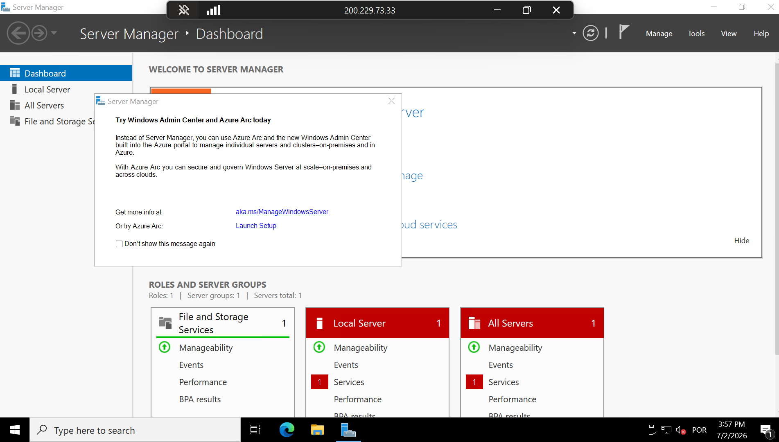Open Manageability in Local Server tile
The height and width of the screenshot is (442, 779).
[361, 348]
